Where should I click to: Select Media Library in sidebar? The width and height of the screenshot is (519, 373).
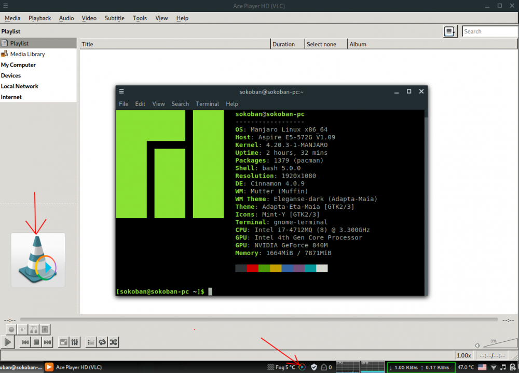tap(38, 54)
